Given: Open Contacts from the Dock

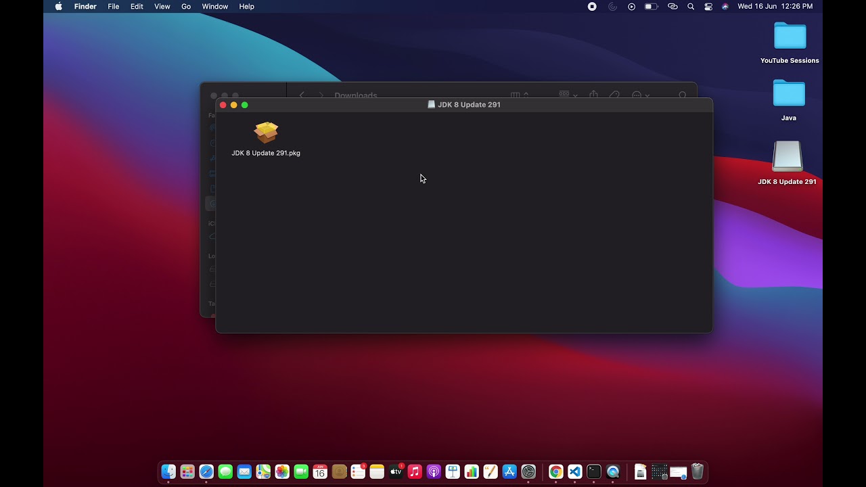Looking at the screenshot, I should tap(339, 471).
